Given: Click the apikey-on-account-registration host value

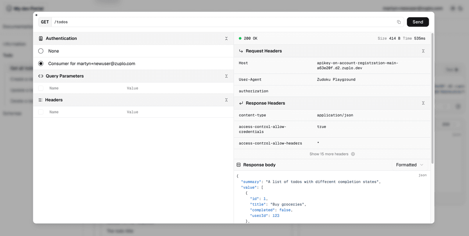Looking at the screenshot, I should click(358, 65).
